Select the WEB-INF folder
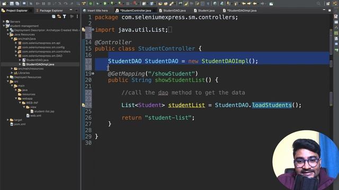Screen dimensions: 339x190 coord(32,103)
